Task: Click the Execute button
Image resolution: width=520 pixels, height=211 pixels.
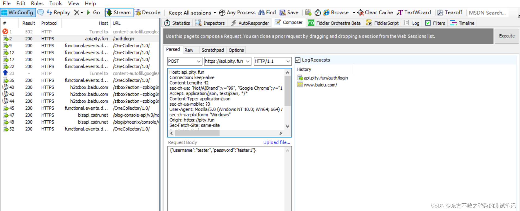Action: click(x=507, y=36)
